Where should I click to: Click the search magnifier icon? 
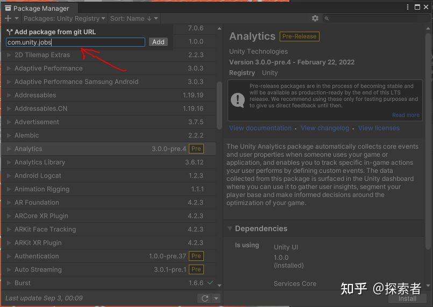(x=326, y=18)
